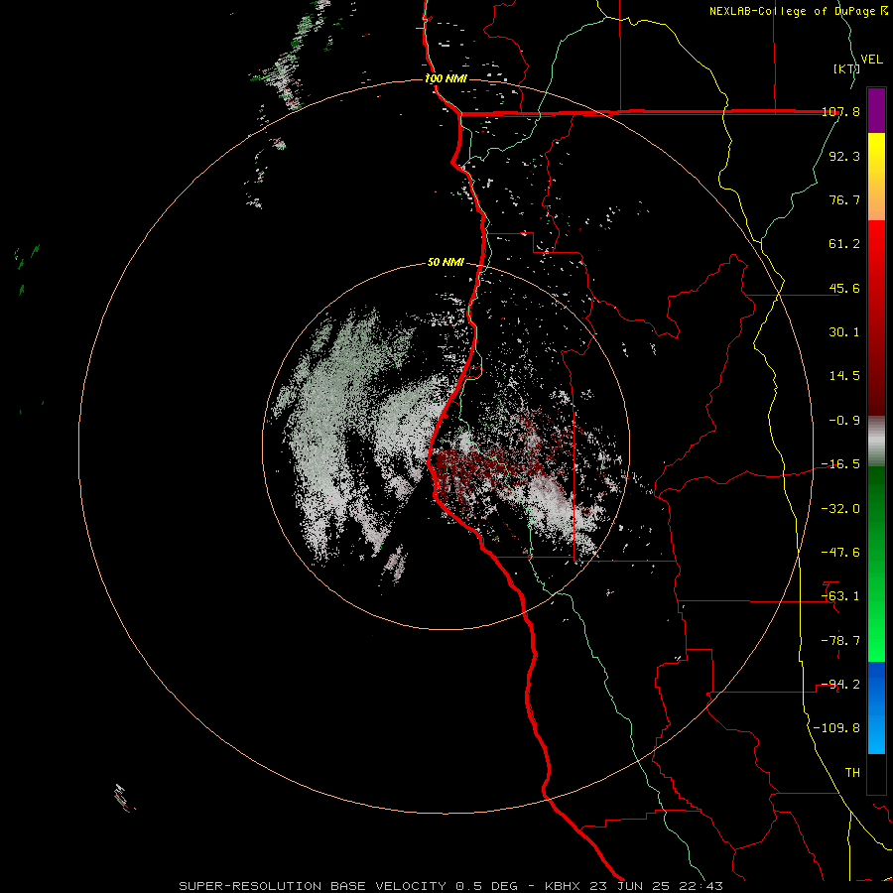
Task: Click the 92.3 velocity scale value
Action: tap(844, 156)
